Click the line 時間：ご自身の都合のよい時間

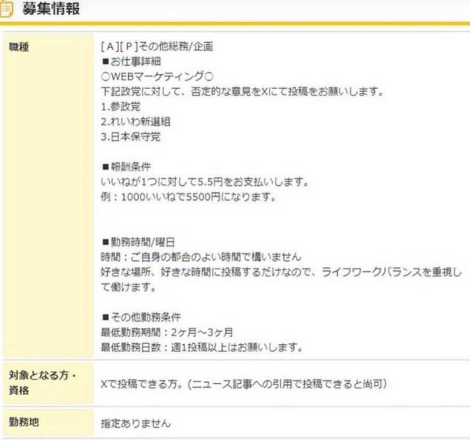tap(201, 257)
